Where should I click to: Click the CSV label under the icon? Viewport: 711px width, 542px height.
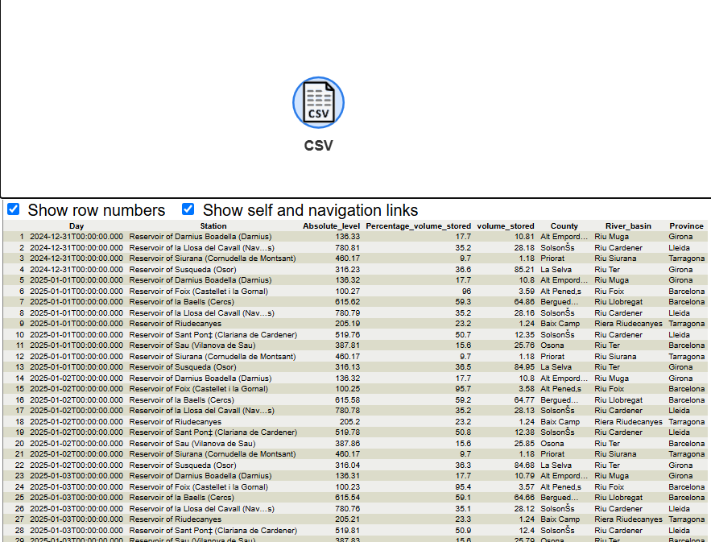(x=318, y=146)
